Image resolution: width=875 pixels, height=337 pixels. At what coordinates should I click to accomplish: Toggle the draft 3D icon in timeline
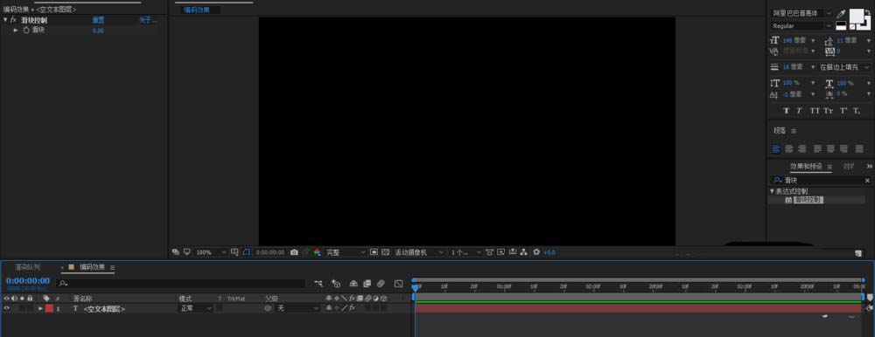click(337, 284)
